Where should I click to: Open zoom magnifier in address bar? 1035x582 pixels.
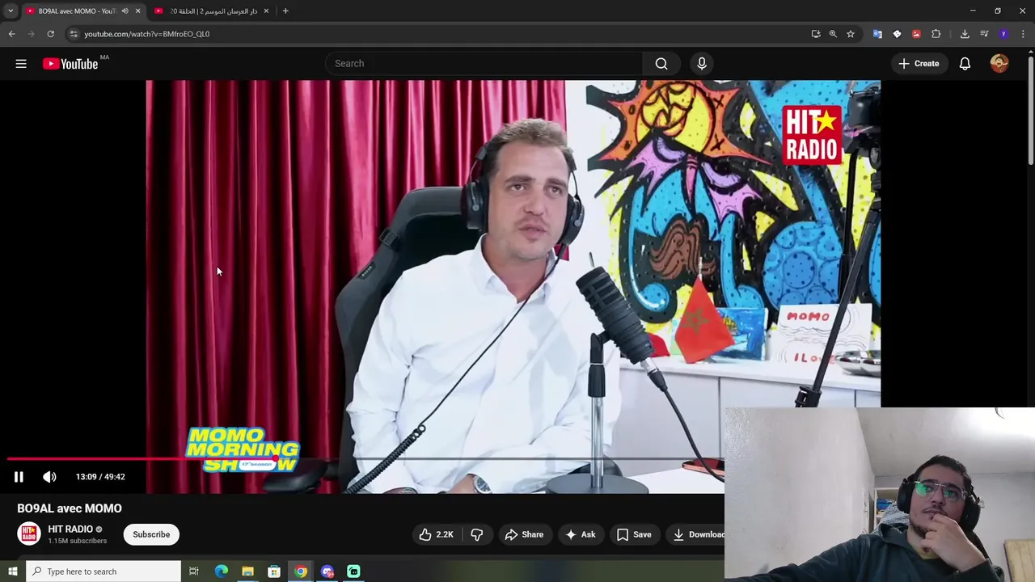point(833,34)
